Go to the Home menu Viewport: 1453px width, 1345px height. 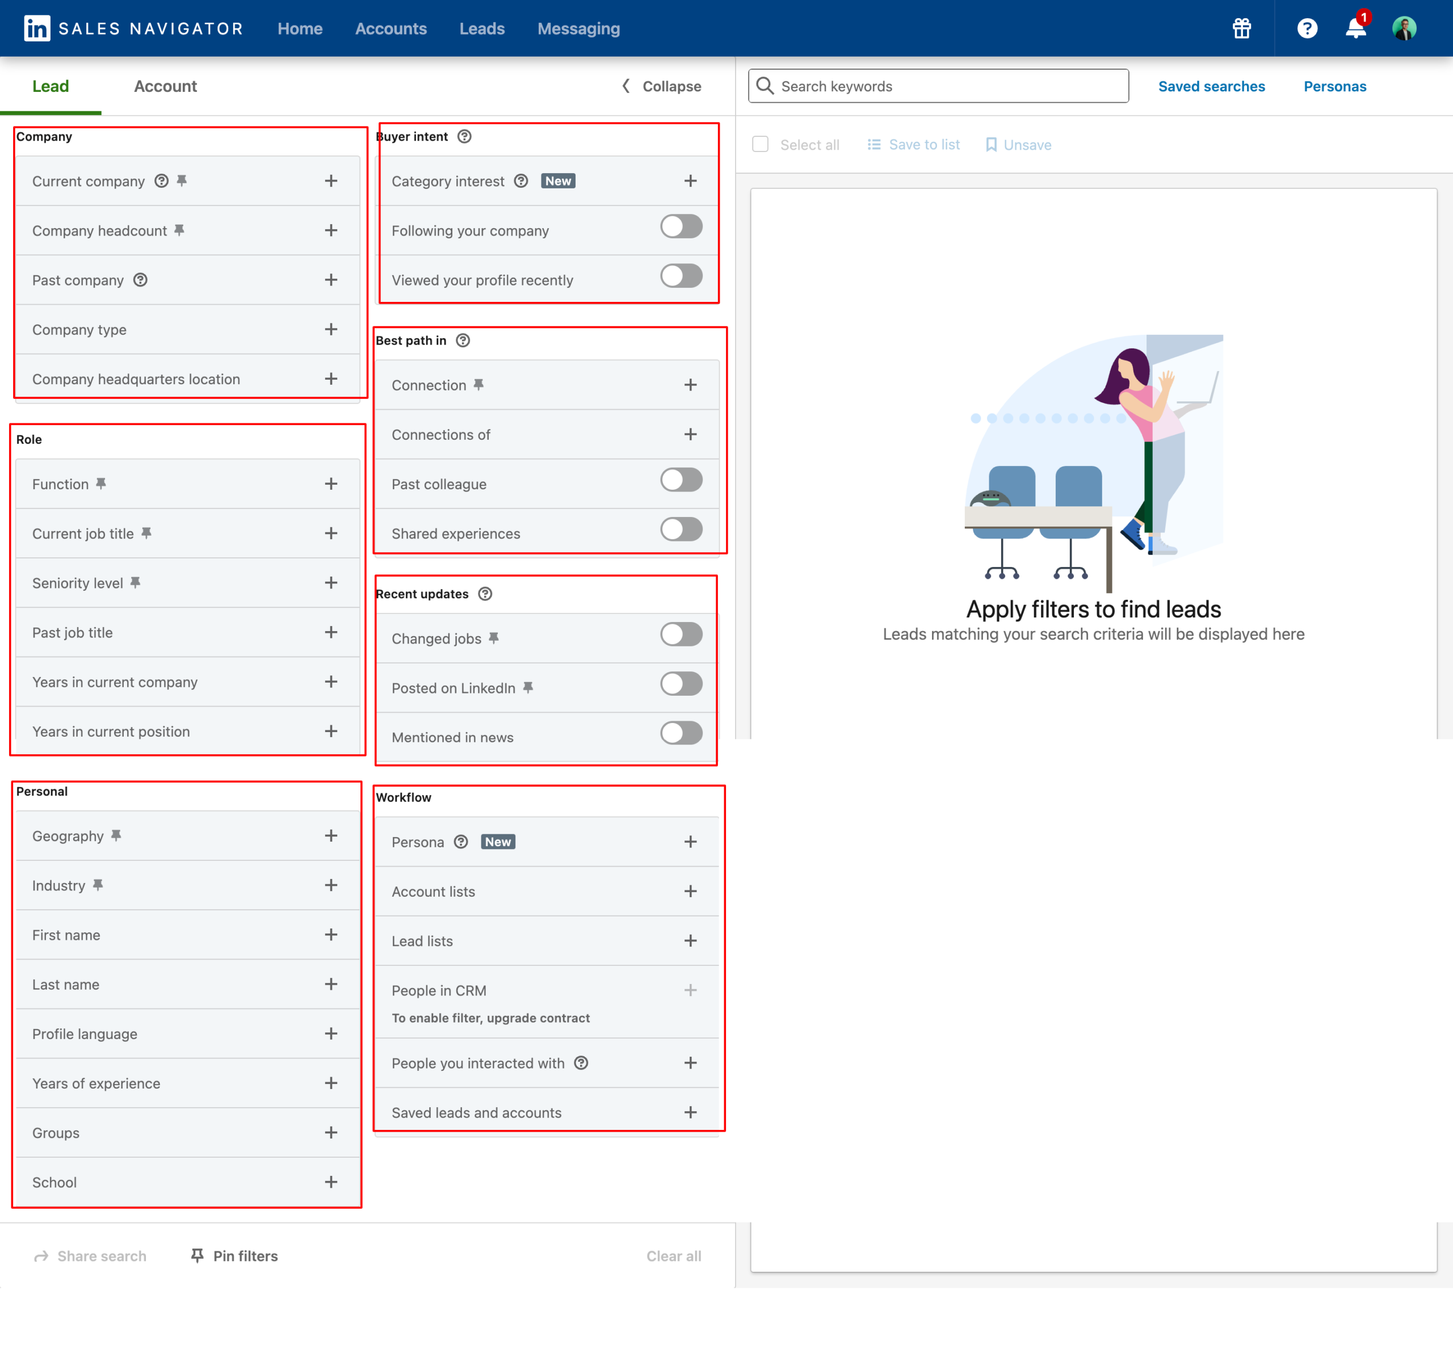tap(300, 28)
